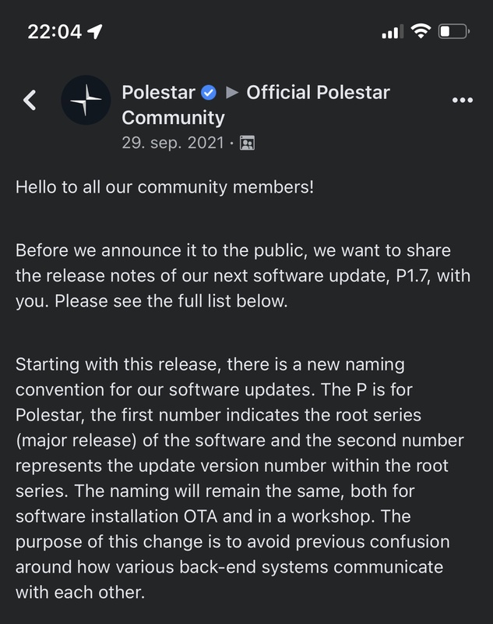Open the Official Polestar Community group
This screenshot has height=624, width=493.
pyautogui.click(x=318, y=94)
